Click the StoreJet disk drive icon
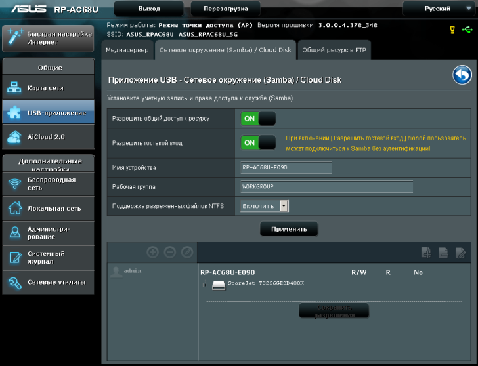 point(218,285)
